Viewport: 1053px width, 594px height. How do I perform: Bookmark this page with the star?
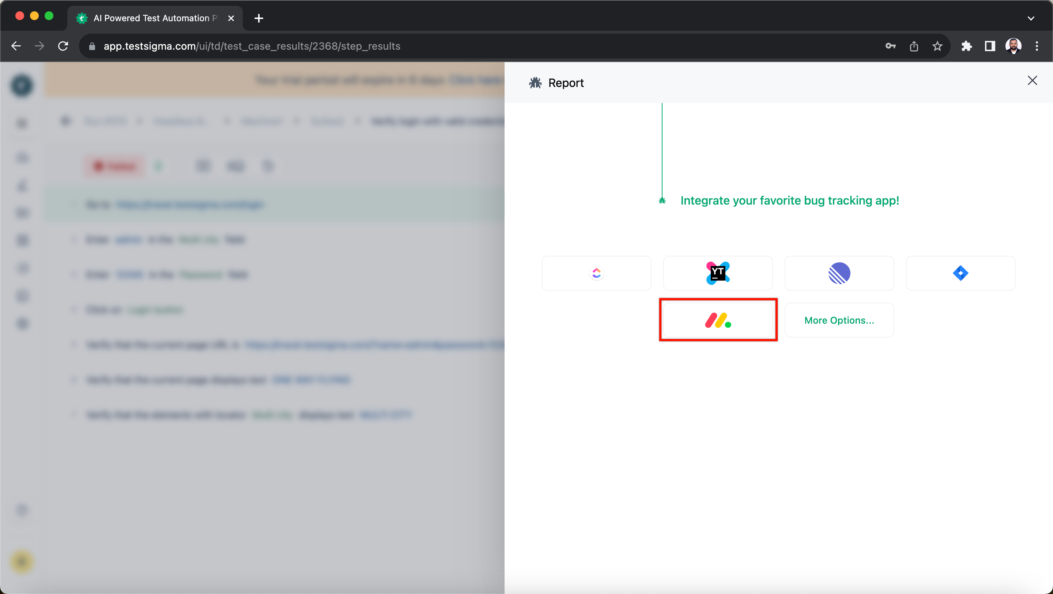pos(937,46)
